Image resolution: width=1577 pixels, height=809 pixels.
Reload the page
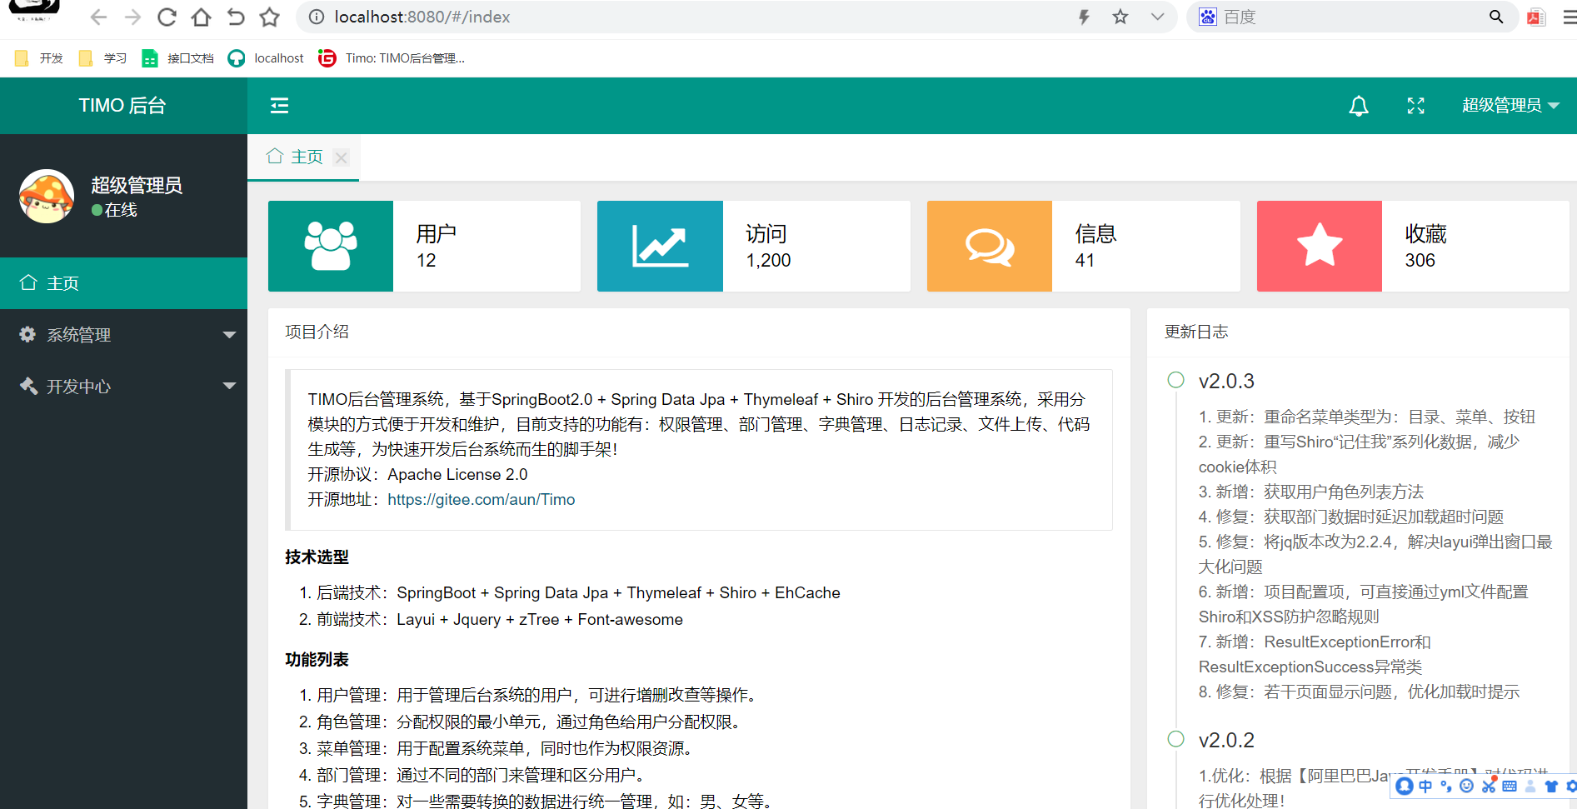click(167, 17)
